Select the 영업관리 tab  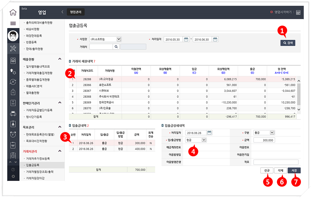tap(76, 12)
